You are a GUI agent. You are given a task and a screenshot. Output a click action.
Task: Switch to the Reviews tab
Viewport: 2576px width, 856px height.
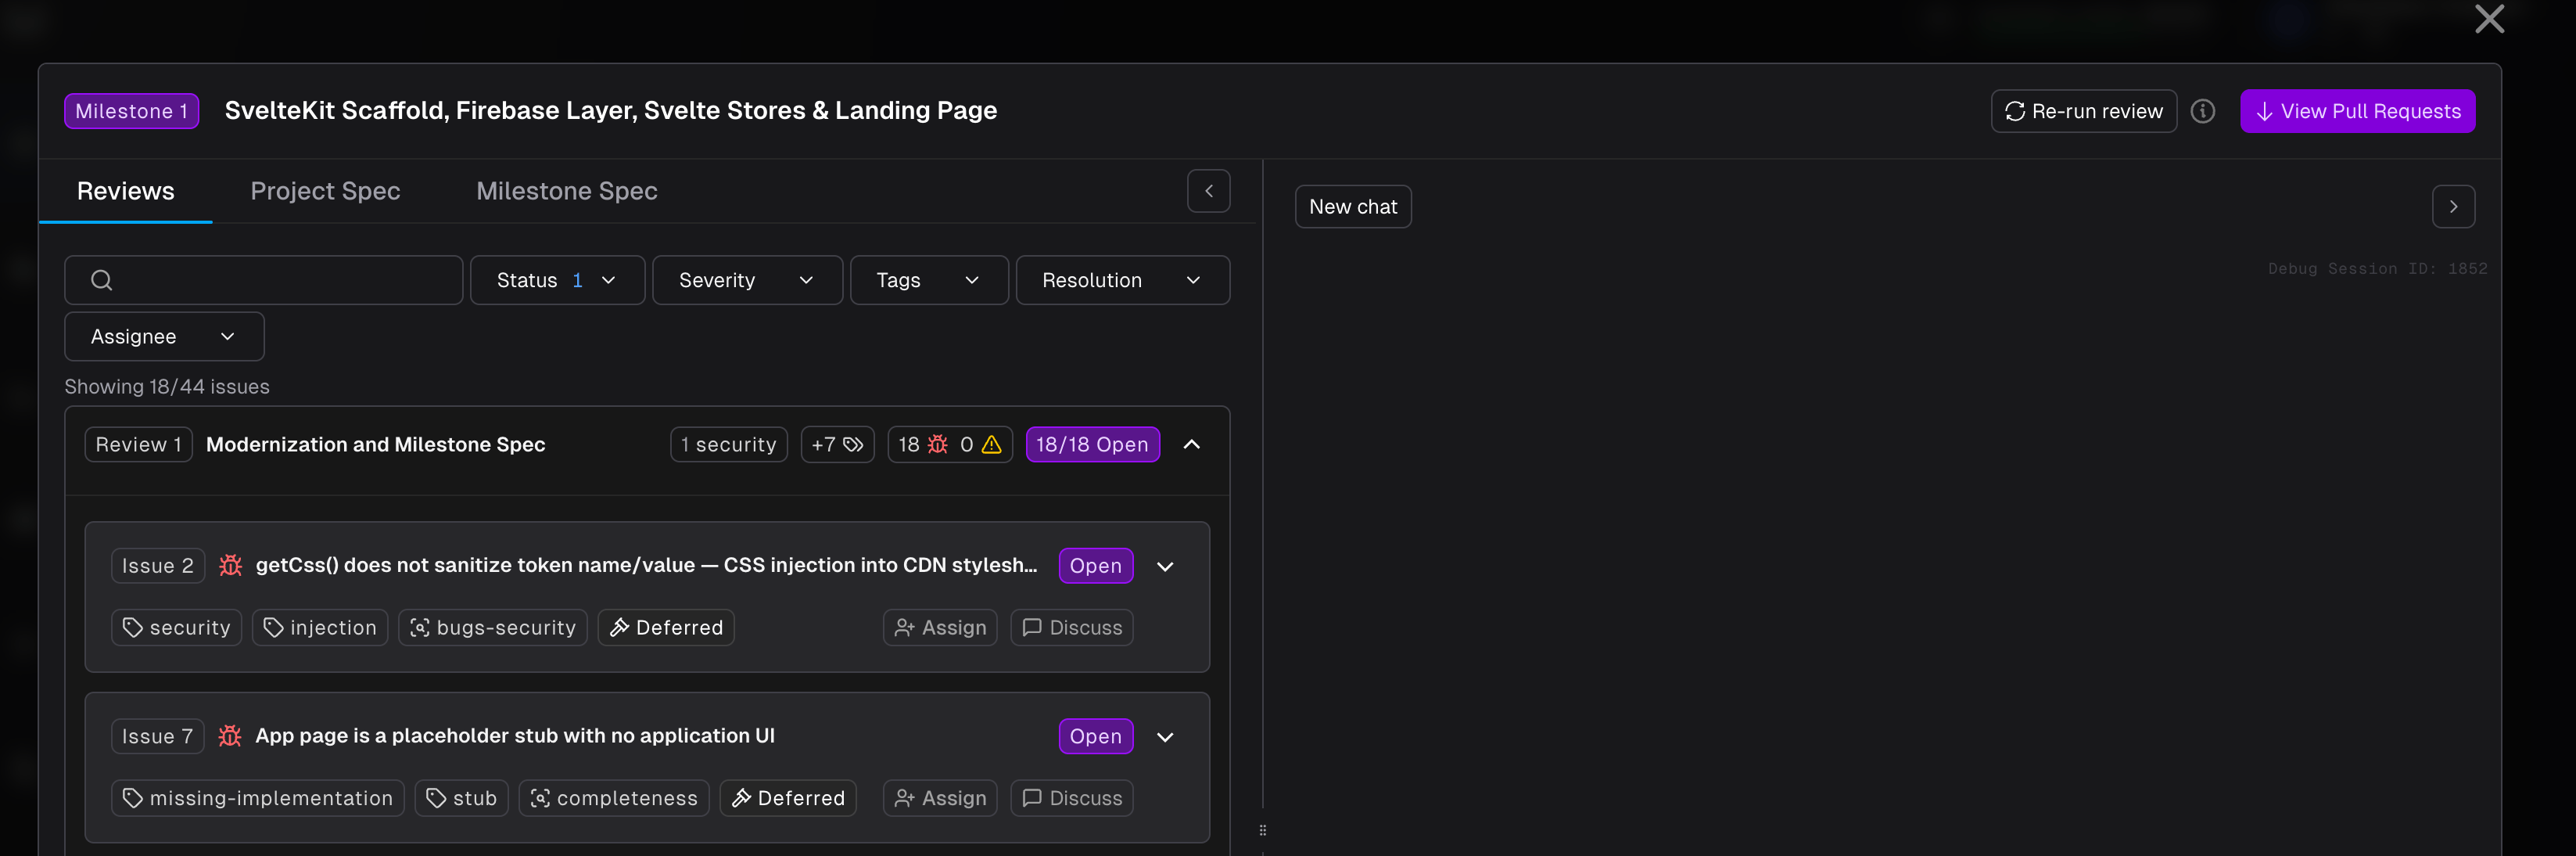click(126, 191)
